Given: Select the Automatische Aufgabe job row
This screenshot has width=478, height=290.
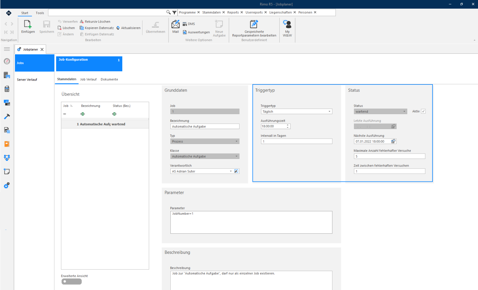Looking at the screenshot, I should pos(105,124).
